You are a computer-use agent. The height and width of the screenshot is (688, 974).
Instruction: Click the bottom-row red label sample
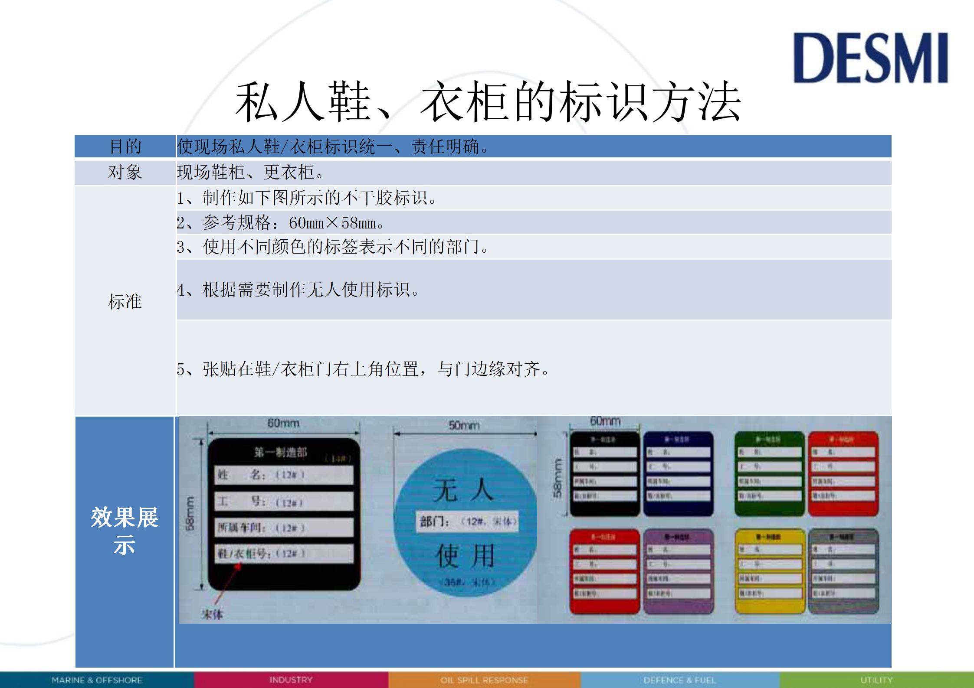(605, 571)
